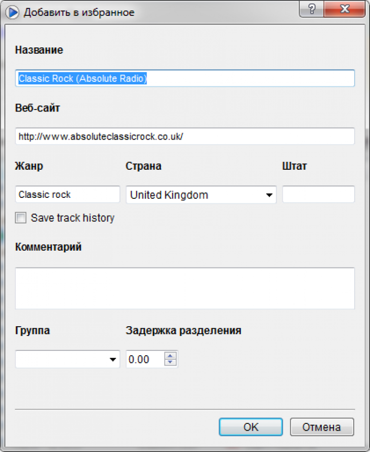The image size is (370, 452).
Task: Click the Жанр genre field
Action: 68,194
